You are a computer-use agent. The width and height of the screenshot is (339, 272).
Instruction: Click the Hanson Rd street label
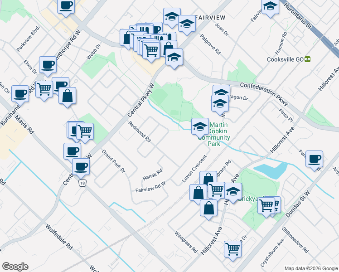[x=281, y=43]
